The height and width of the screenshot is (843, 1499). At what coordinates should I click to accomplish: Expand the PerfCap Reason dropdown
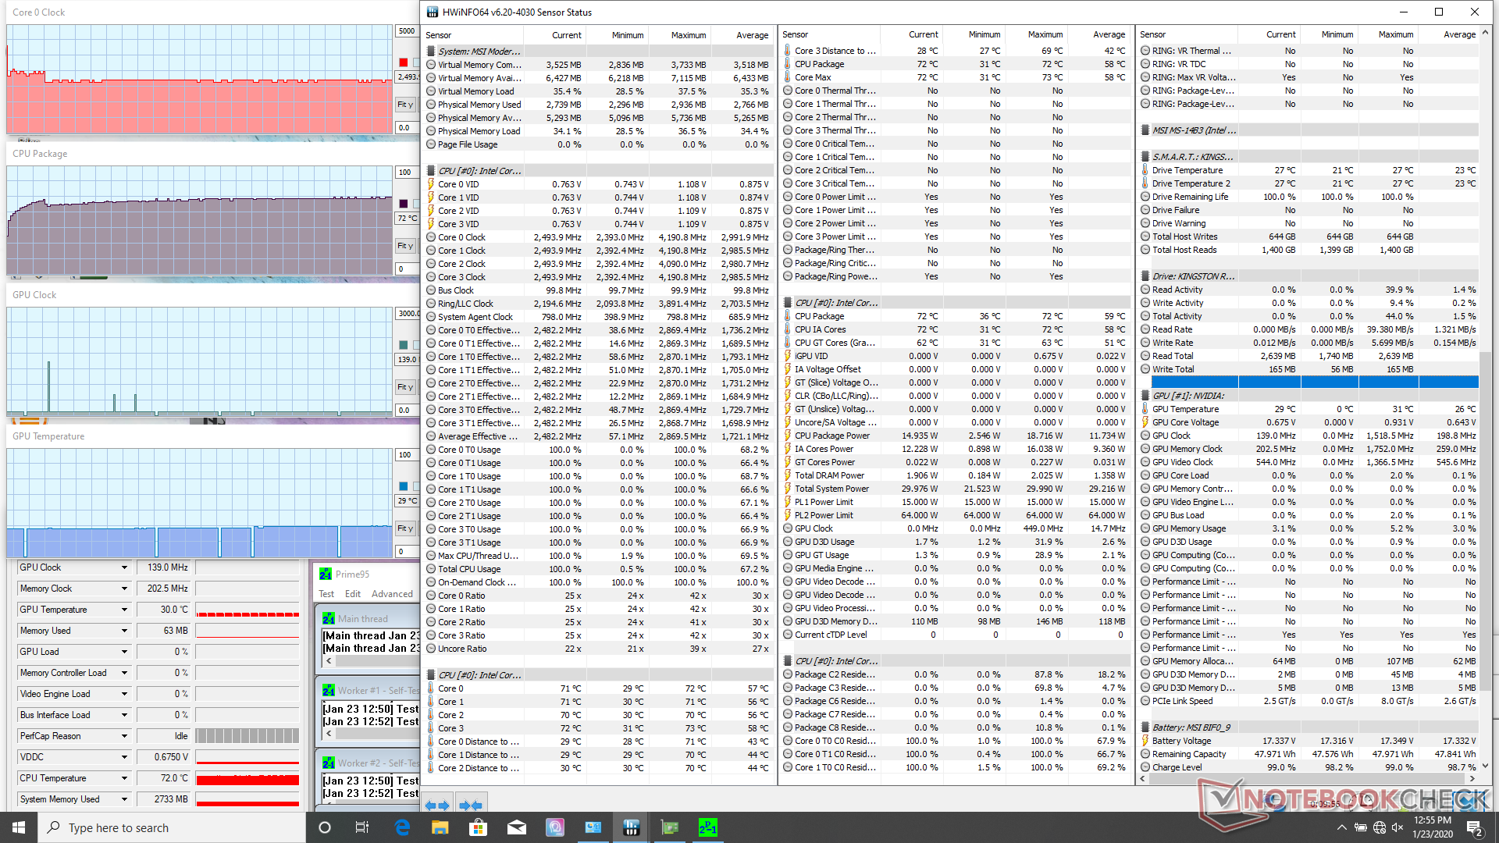[124, 736]
